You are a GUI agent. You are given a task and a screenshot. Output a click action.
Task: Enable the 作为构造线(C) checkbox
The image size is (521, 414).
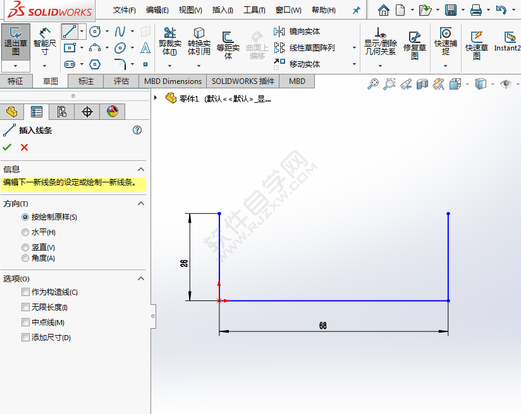[x=25, y=292]
